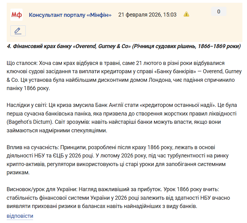247x223 pixels.
Task: Click the paragraph starting Наслідки у світі
Action: click(122, 118)
